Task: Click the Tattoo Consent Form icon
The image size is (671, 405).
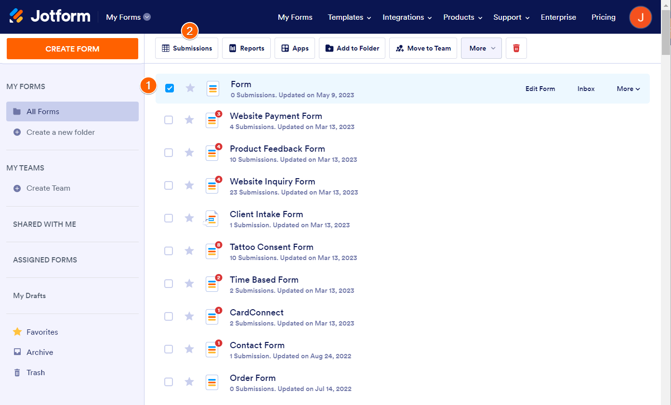Action: click(x=212, y=251)
